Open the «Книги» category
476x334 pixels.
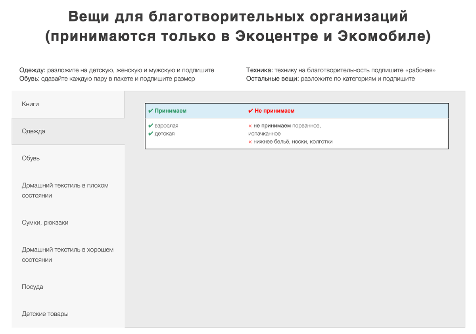tap(31, 104)
